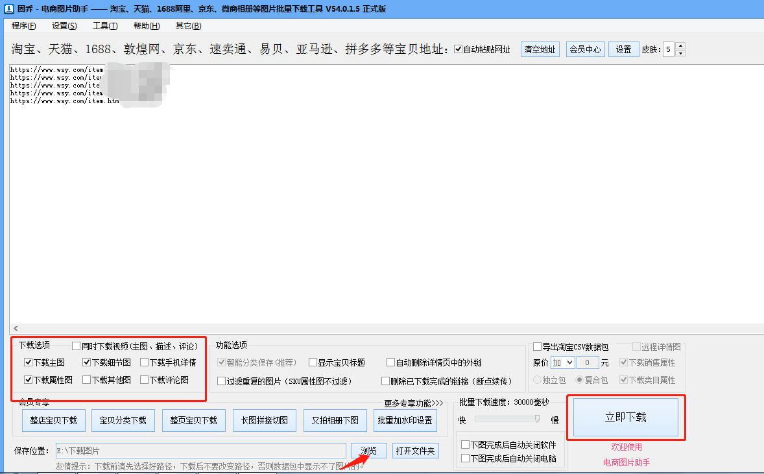Decrease the 皮肤 value with down arrow
The width and height of the screenshot is (764, 474).
point(681,53)
